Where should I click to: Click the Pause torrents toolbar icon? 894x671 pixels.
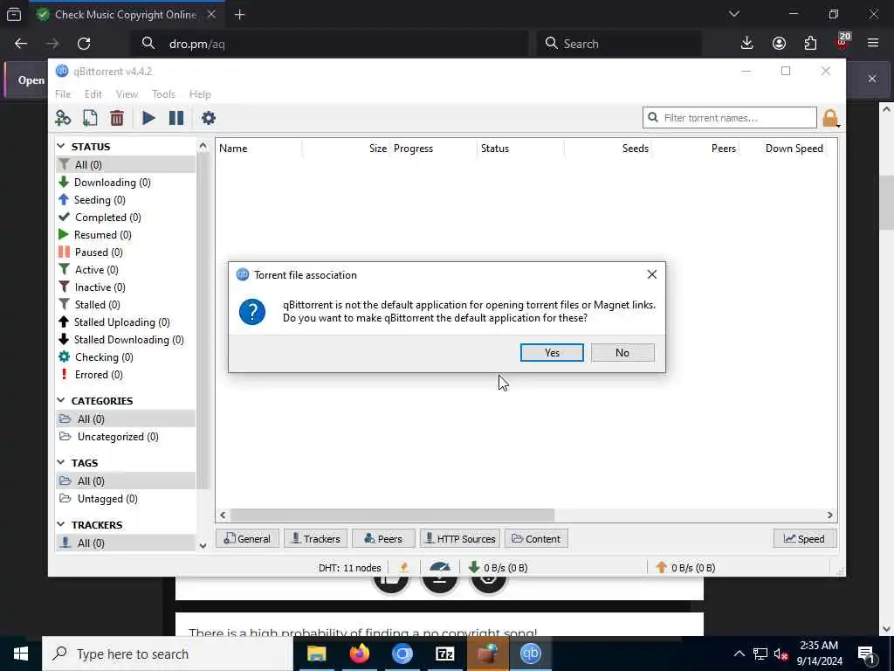(x=176, y=118)
